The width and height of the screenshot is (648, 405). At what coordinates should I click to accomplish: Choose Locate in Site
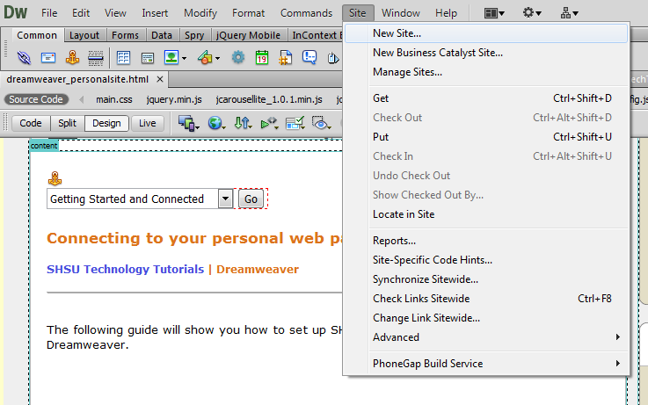486,214
